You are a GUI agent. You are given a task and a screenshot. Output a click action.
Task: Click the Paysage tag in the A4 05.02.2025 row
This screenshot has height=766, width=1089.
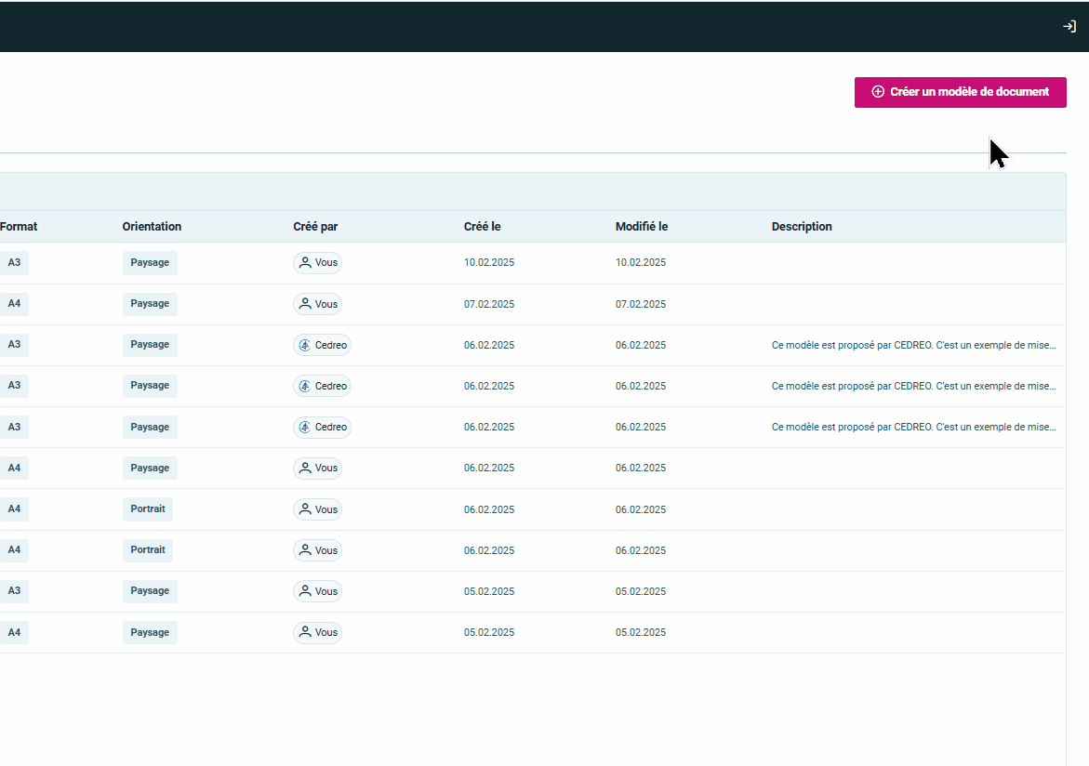coord(150,632)
